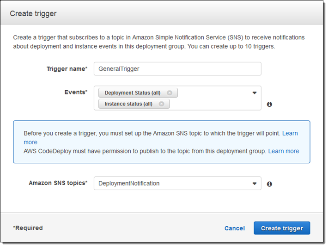Select the Deployment Status (all) tag label
Viewport: 328px width, 247px height.
133,93
